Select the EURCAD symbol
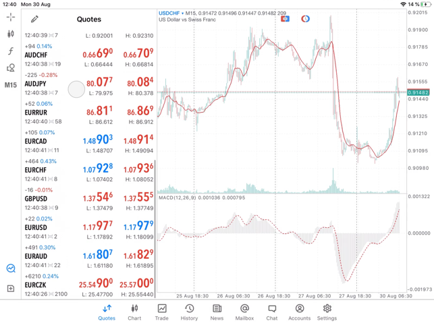 (x=36, y=142)
